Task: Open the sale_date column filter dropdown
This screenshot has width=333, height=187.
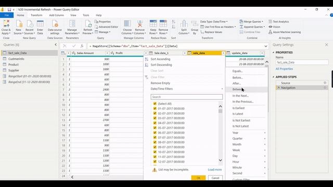Action: coord(223,53)
